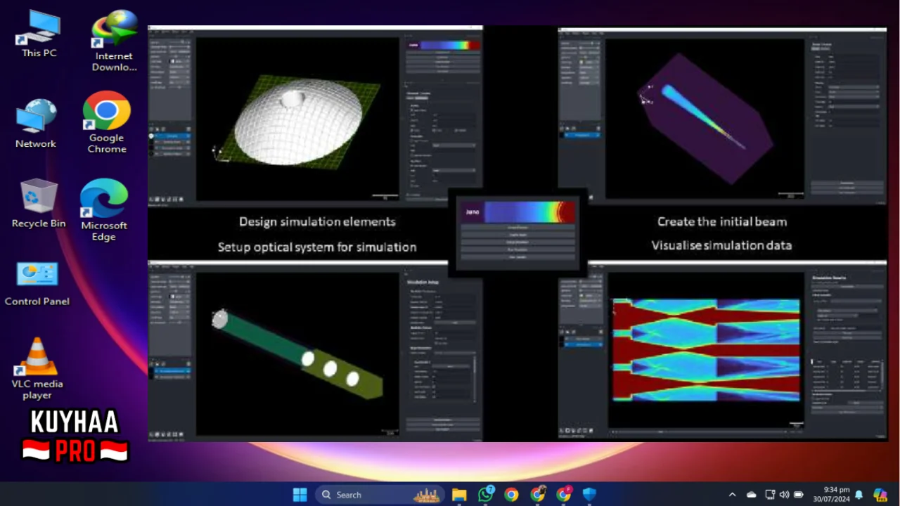The image size is (900, 506).
Task: Launch the Microsoft Edge desktop shortcut
Action: pos(104,209)
